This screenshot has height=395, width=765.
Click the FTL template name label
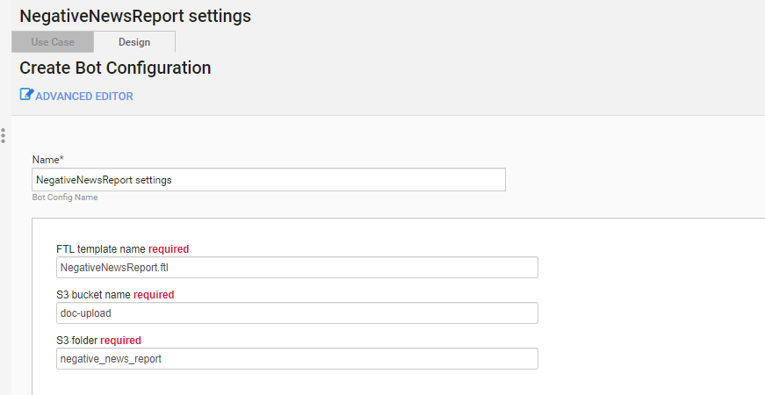pyautogui.click(x=101, y=249)
